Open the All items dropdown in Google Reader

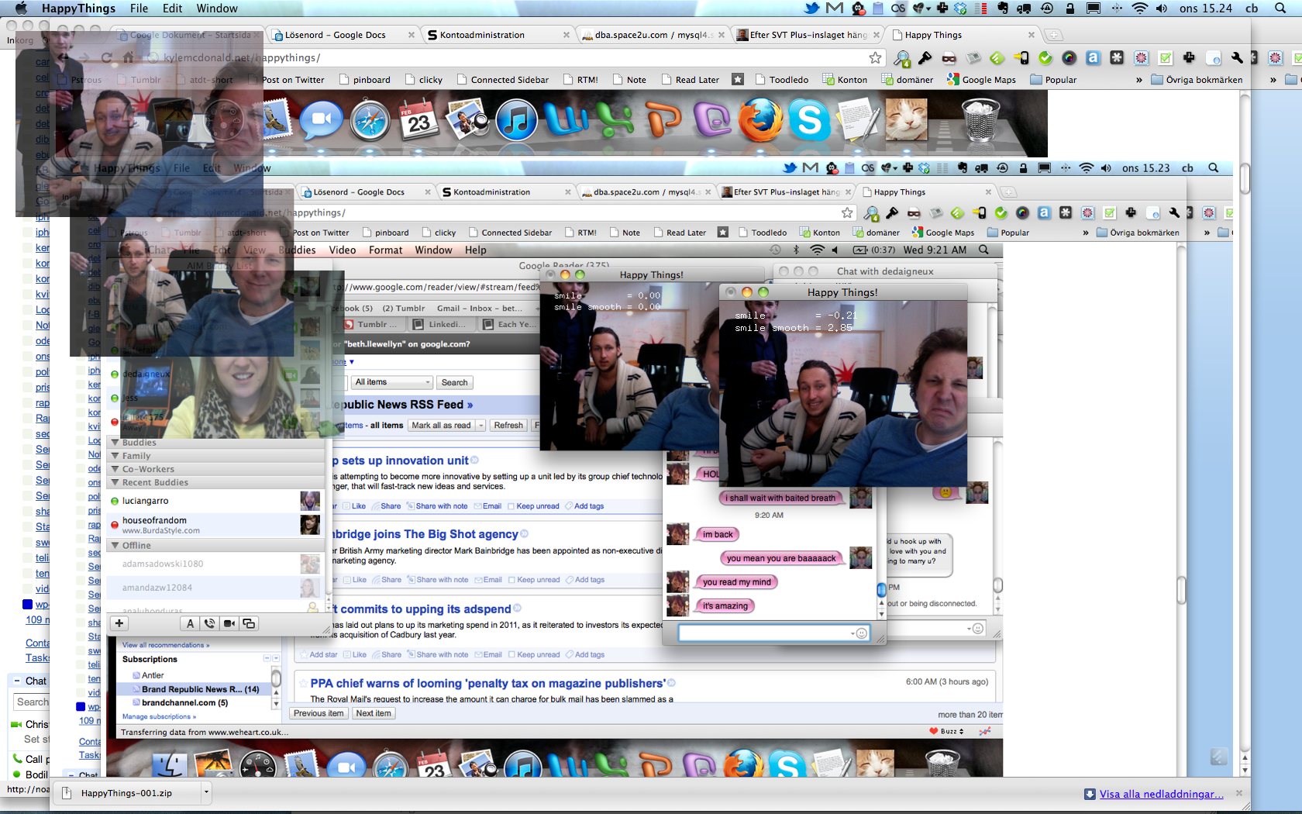(392, 382)
